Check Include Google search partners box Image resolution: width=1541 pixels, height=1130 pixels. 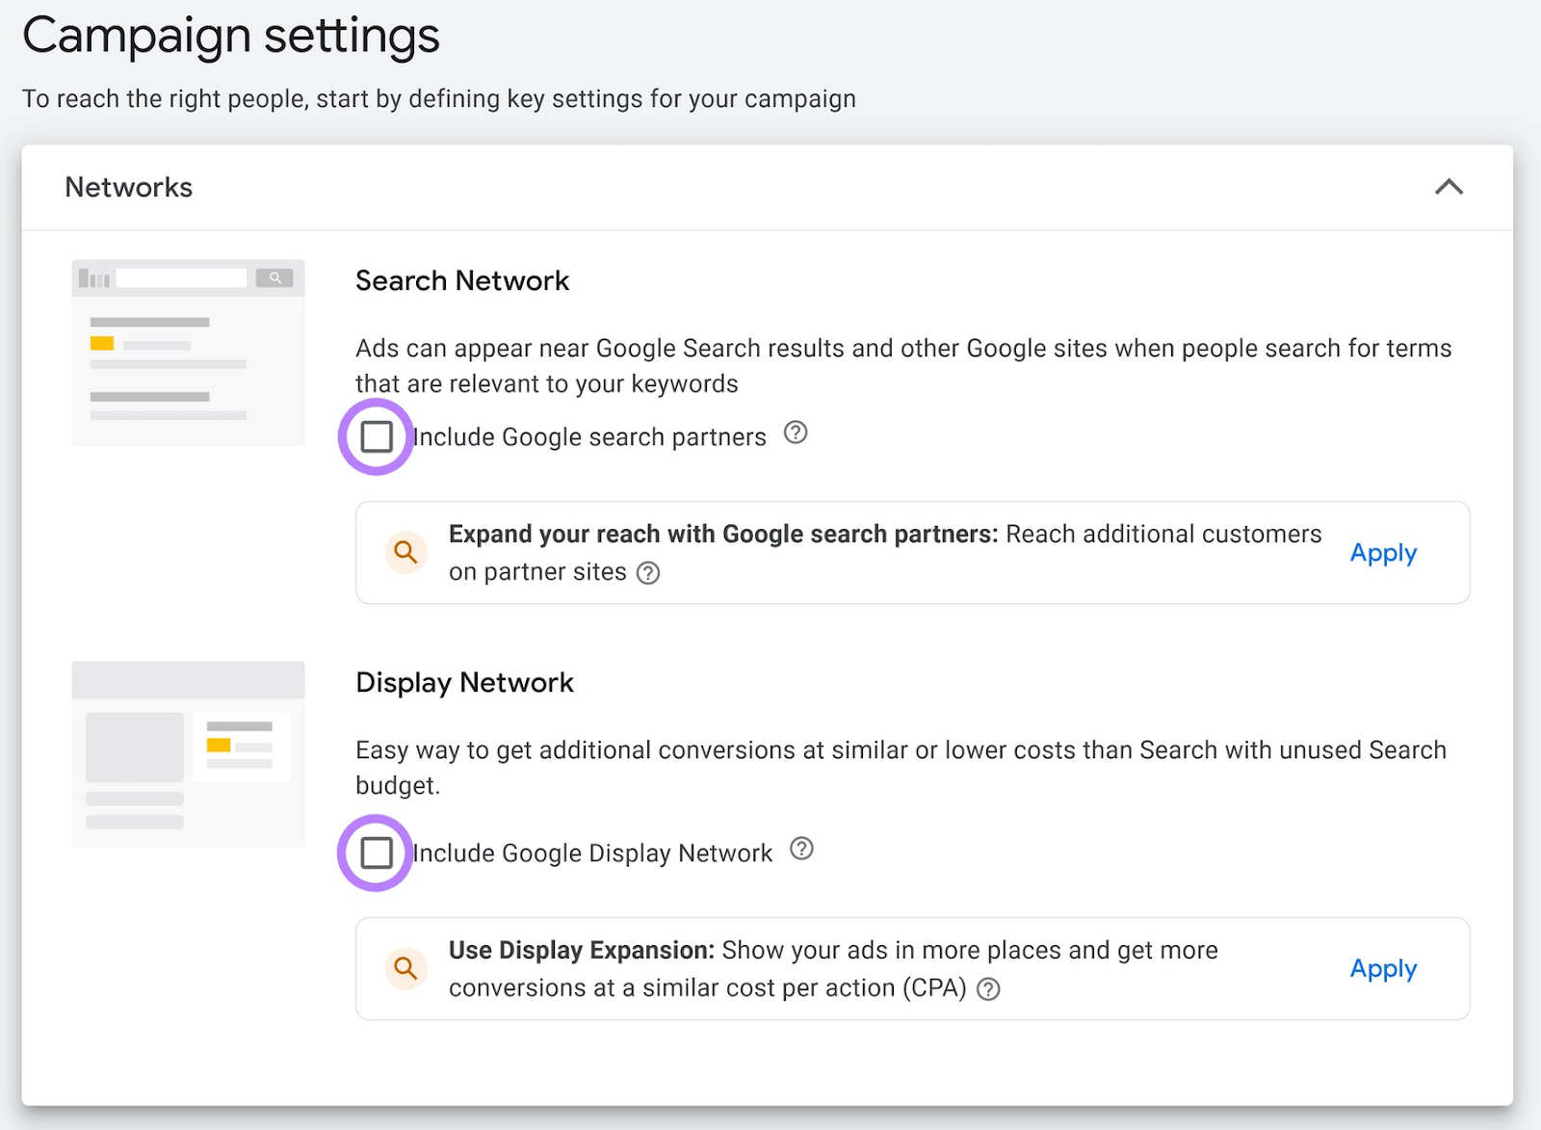point(377,436)
